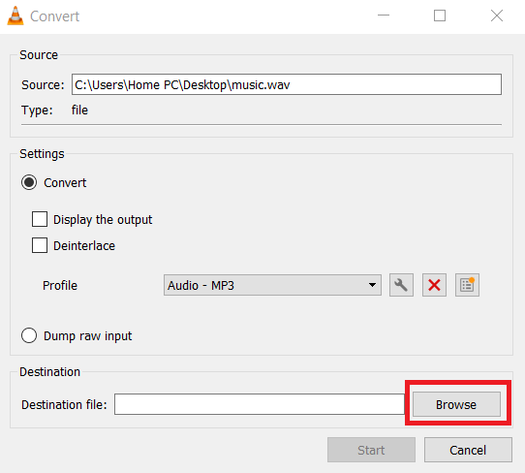Image resolution: width=525 pixels, height=473 pixels.
Task: Expand the Profile list via its arrow
Action: (x=372, y=285)
